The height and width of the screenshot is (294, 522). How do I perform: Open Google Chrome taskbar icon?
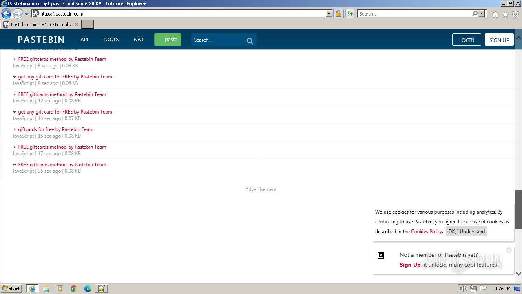point(74,289)
